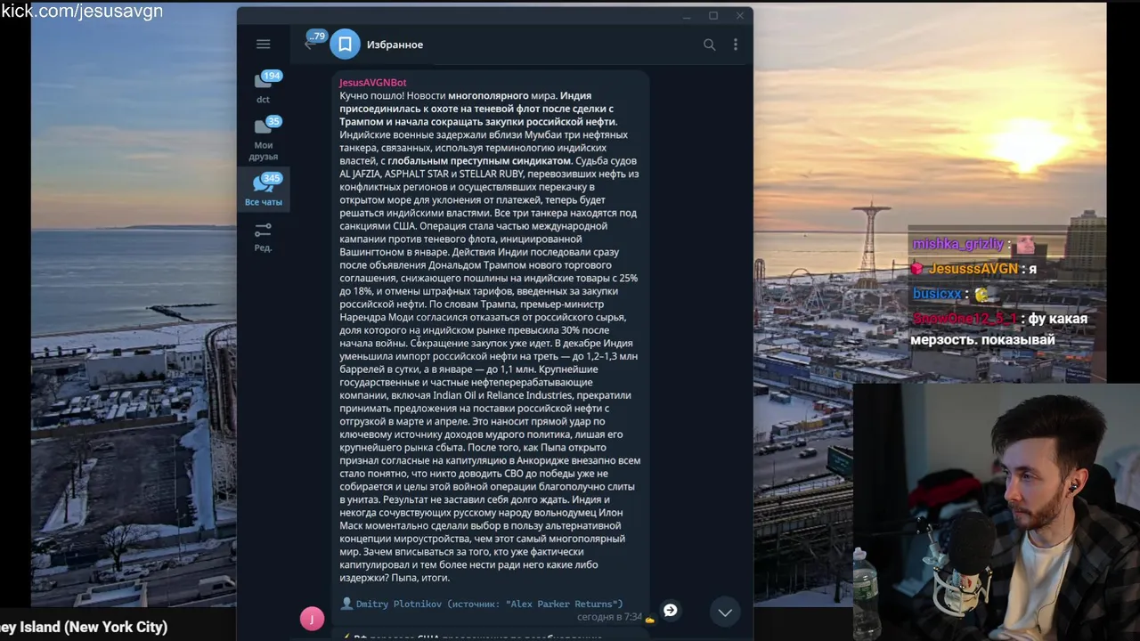Click the Indian Oil и Reliance Industries text

[x=501, y=395]
